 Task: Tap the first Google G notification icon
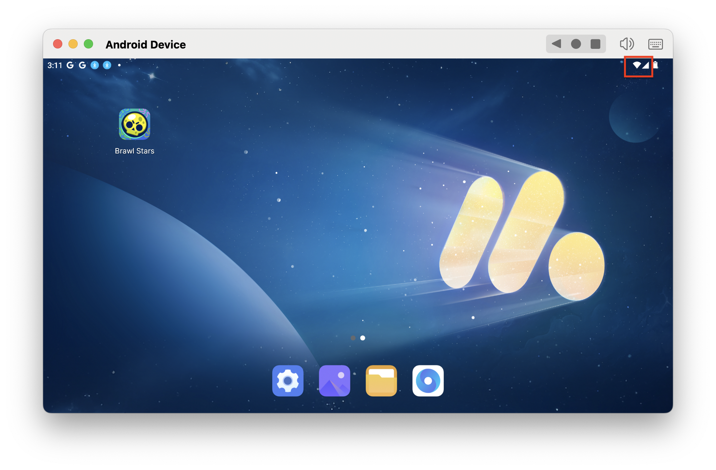click(70, 65)
